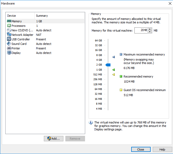Click the blue maximum recommended memory marker

click(x=114, y=57)
